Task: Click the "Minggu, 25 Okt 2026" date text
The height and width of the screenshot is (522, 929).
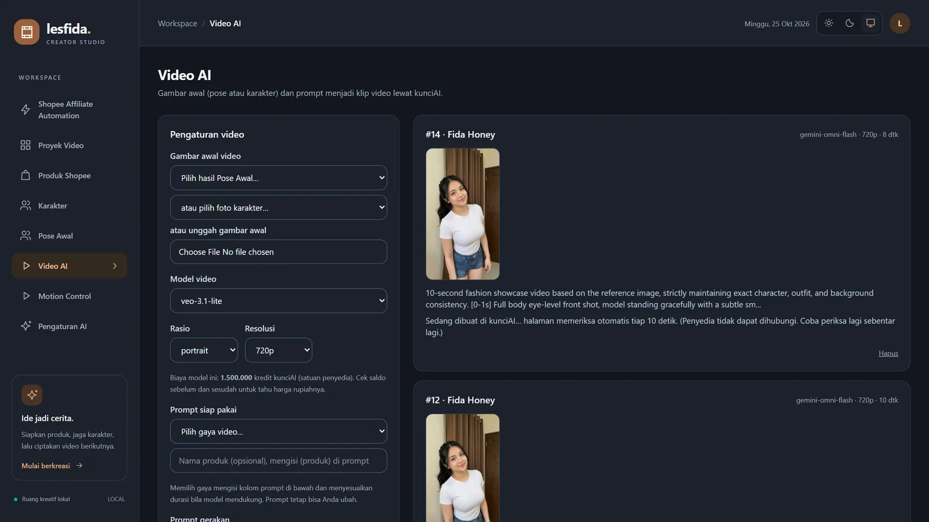Action: click(x=777, y=24)
